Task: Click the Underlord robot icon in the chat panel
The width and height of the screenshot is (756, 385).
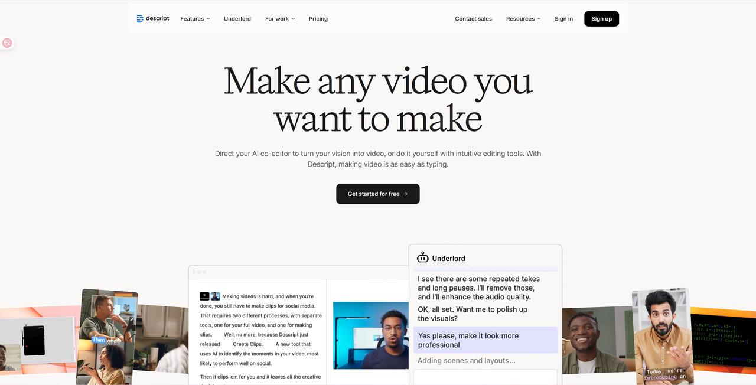Action: [x=423, y=257]
